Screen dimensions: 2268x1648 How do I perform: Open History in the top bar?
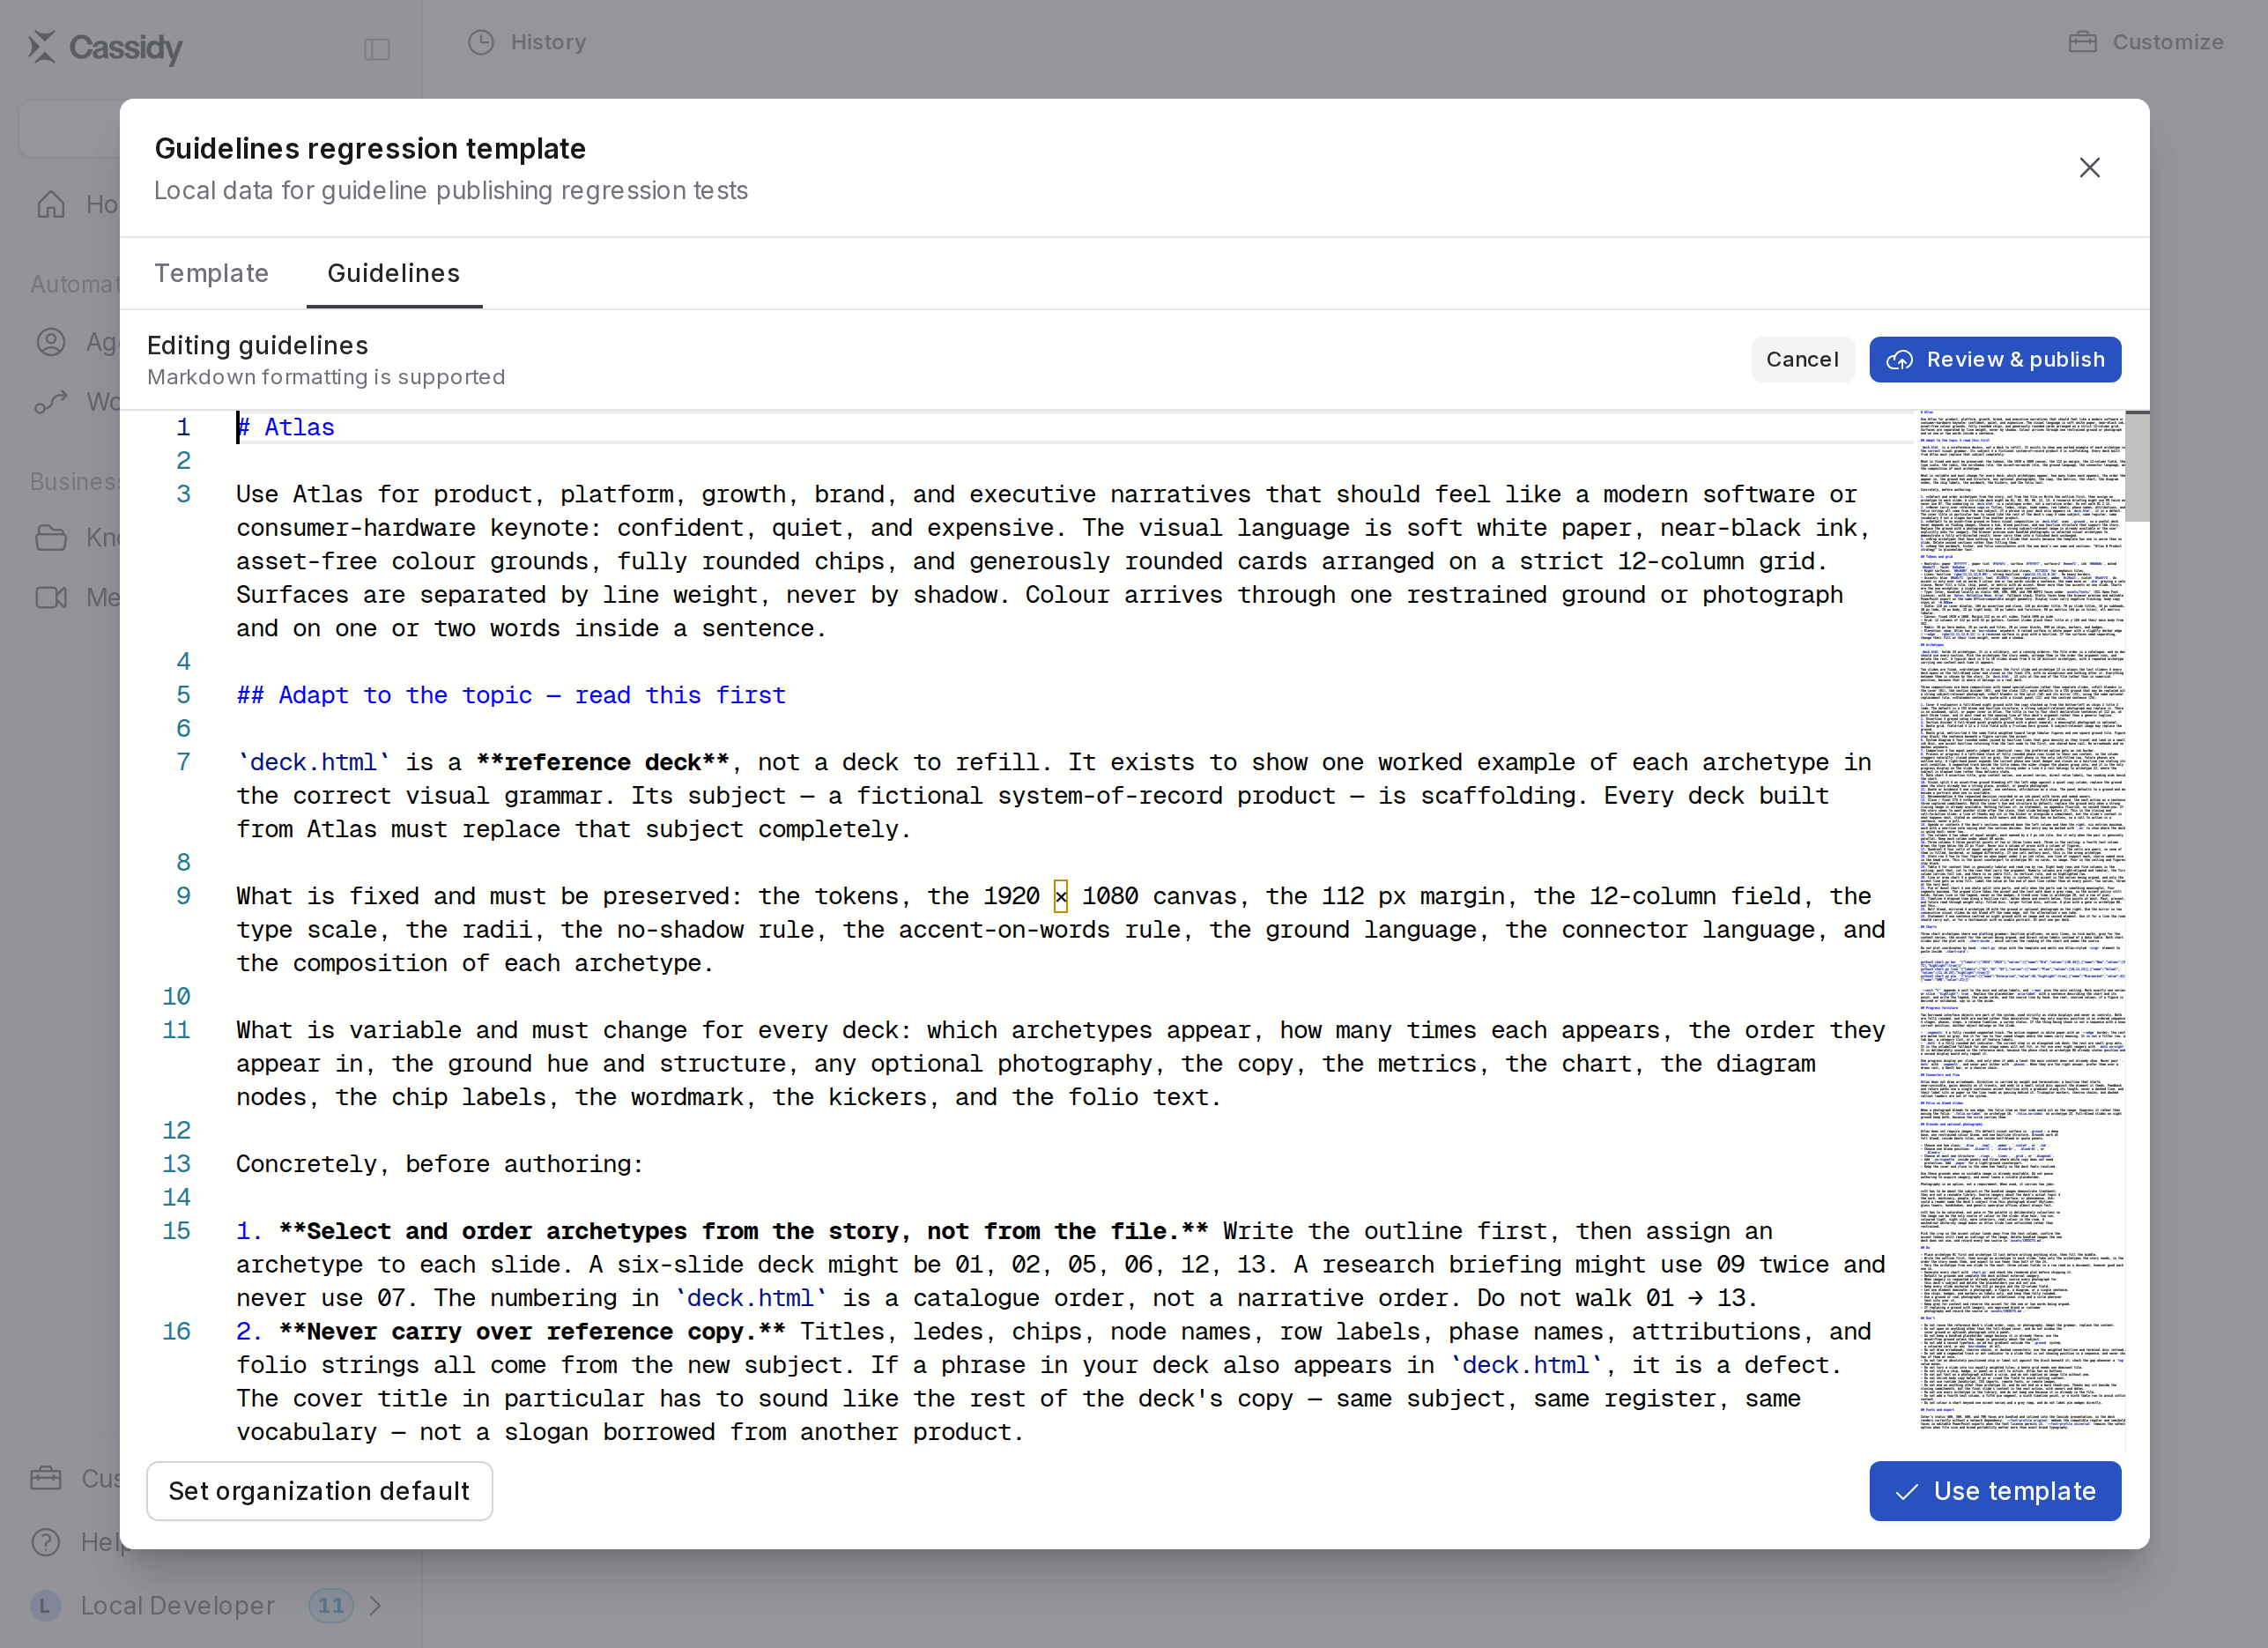click(527, 42)
